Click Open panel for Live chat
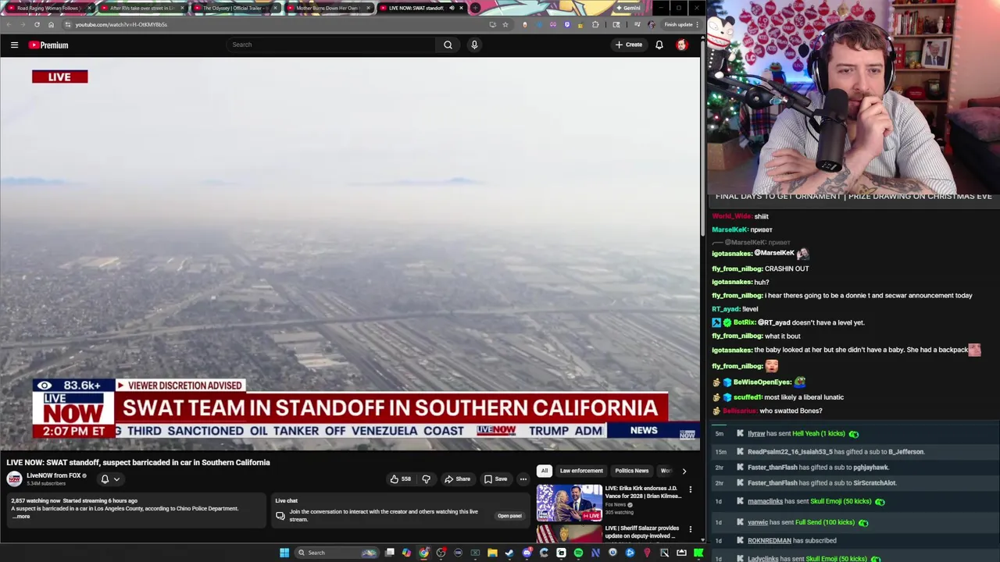 pos(509,516)
